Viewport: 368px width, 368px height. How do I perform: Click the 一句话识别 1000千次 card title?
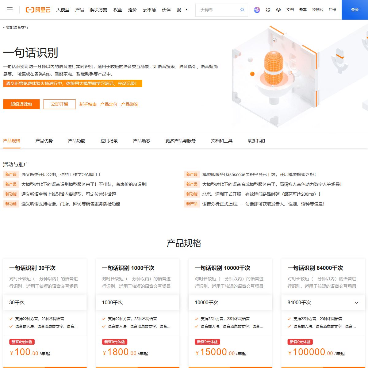coord(128,268)
